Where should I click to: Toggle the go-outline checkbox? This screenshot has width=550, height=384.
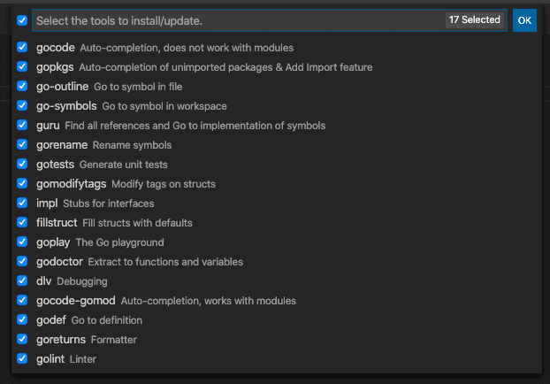coord(22,87)
